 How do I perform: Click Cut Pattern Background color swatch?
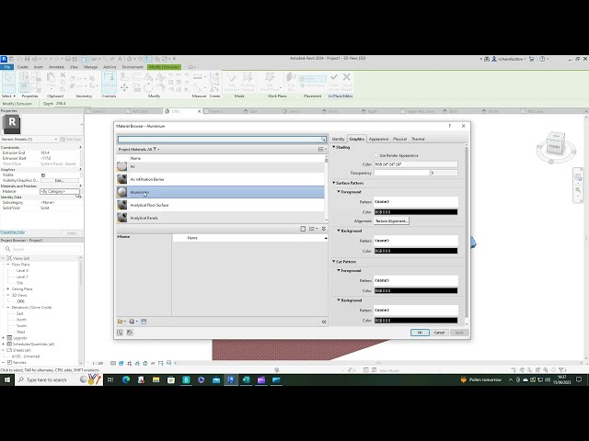coord(416,321)
